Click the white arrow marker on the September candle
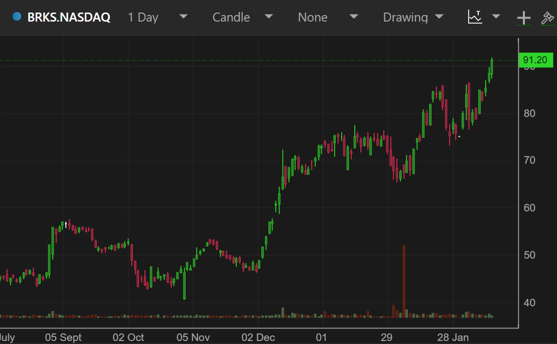Screen dimensions: 557x344 tap(66, 225)
